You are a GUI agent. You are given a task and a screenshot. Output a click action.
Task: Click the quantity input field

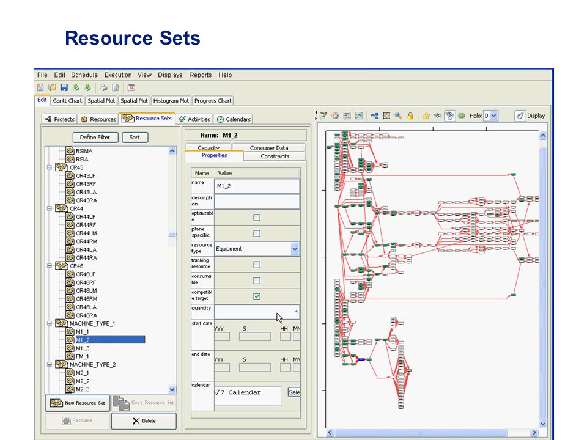coord(257,312)
